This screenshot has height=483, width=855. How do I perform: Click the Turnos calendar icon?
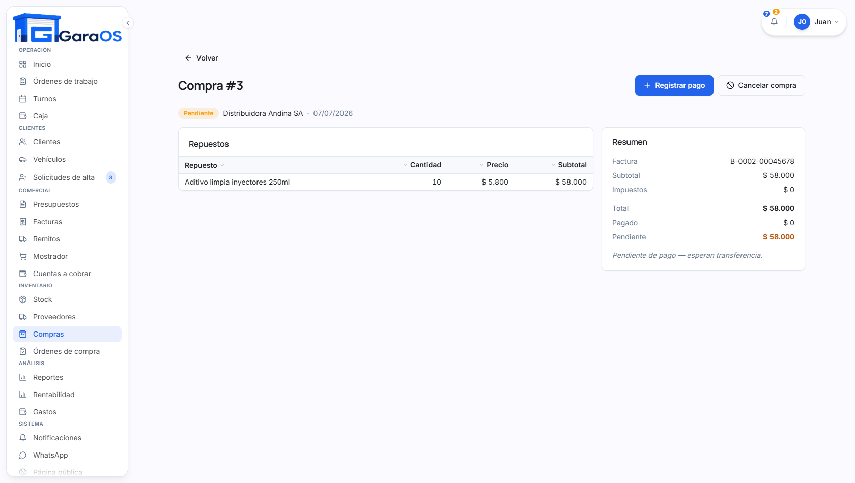(x=23, y=99)
